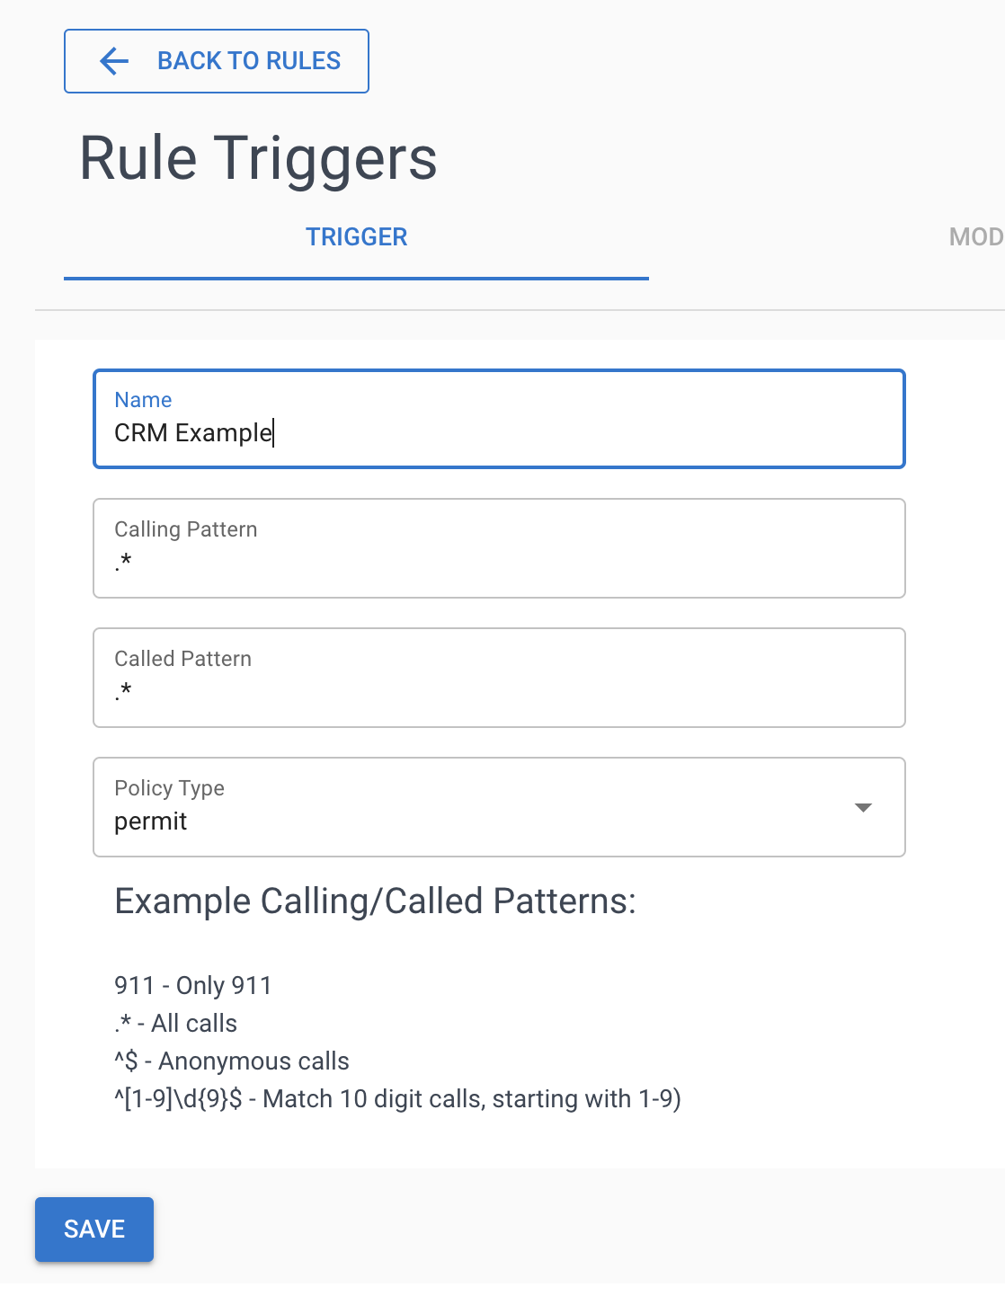Click the Policy Type field showing permit

(x=500, y=820)
